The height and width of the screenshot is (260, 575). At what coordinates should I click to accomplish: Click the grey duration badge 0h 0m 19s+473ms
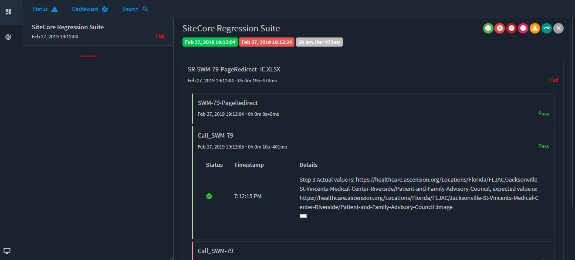(x=319, y=42)
